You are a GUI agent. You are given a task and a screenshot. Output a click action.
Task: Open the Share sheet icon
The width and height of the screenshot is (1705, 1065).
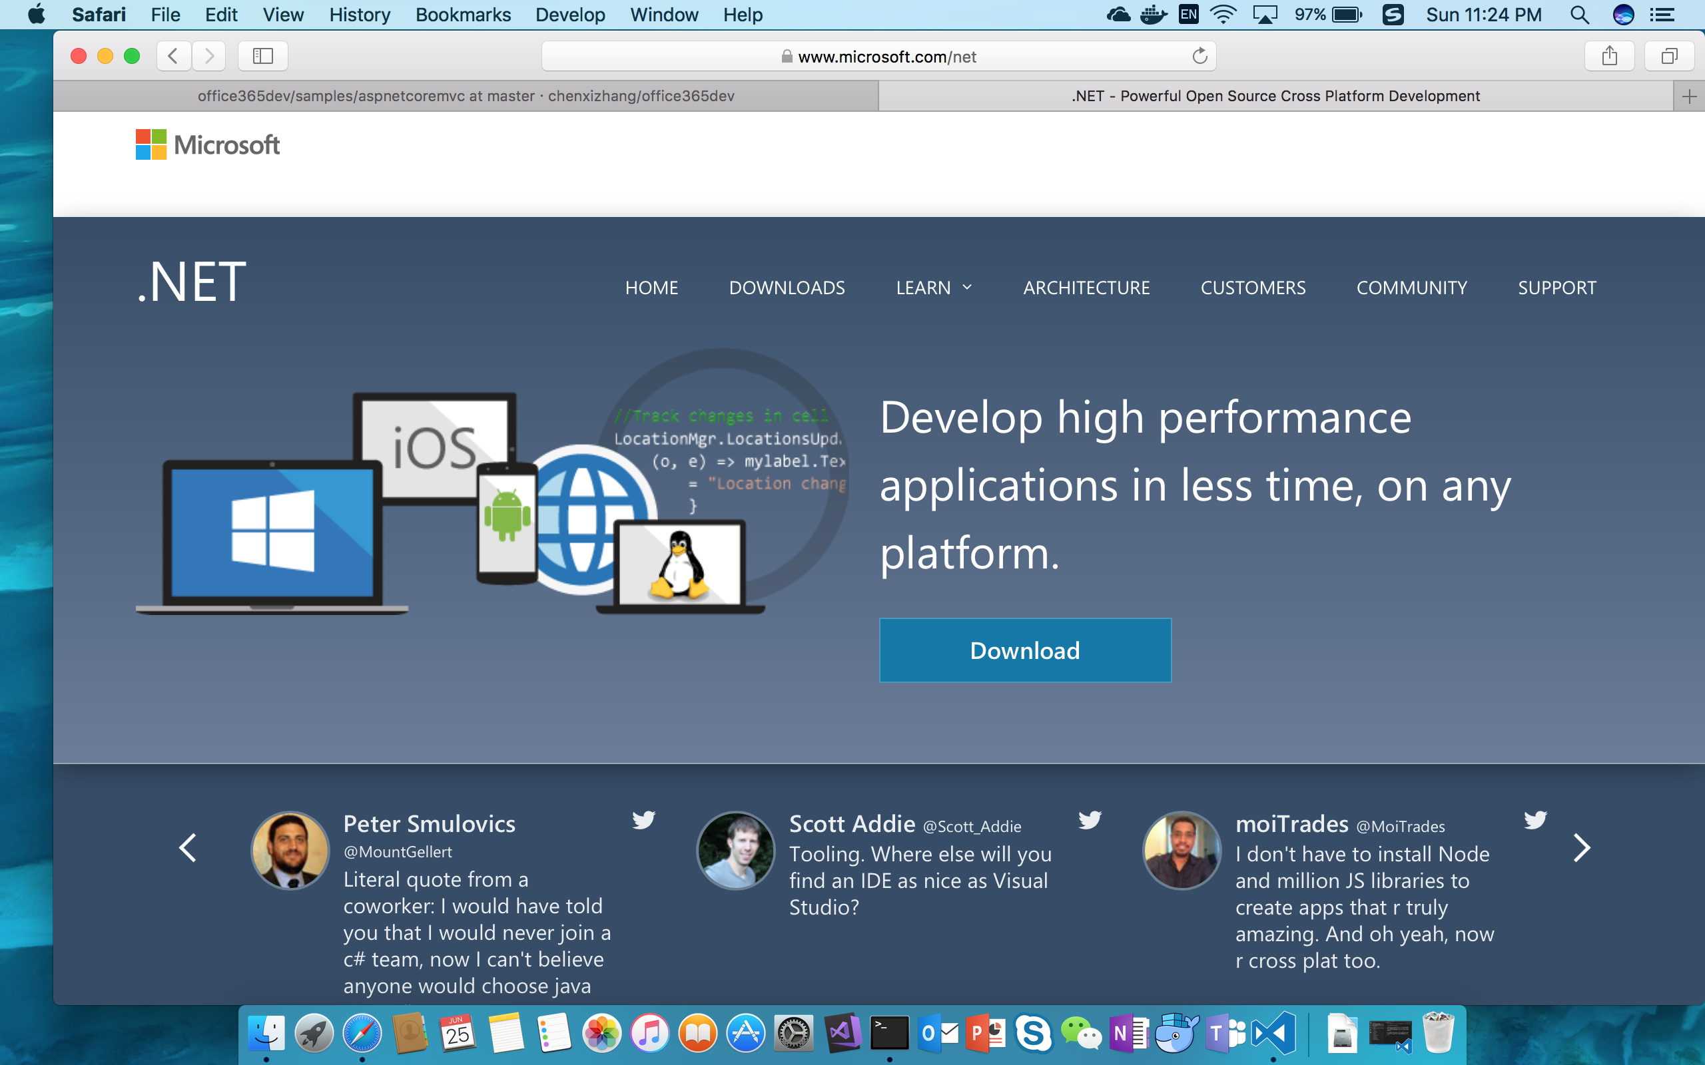click(1608, 56)
